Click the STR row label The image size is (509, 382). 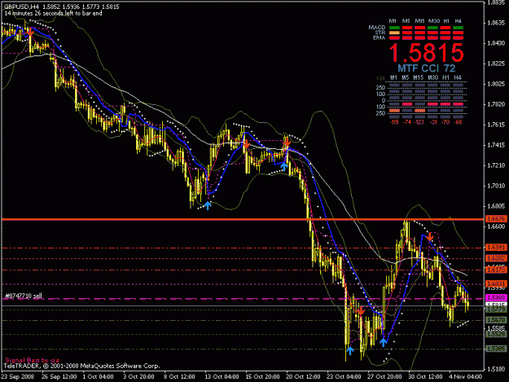point(380,33)
